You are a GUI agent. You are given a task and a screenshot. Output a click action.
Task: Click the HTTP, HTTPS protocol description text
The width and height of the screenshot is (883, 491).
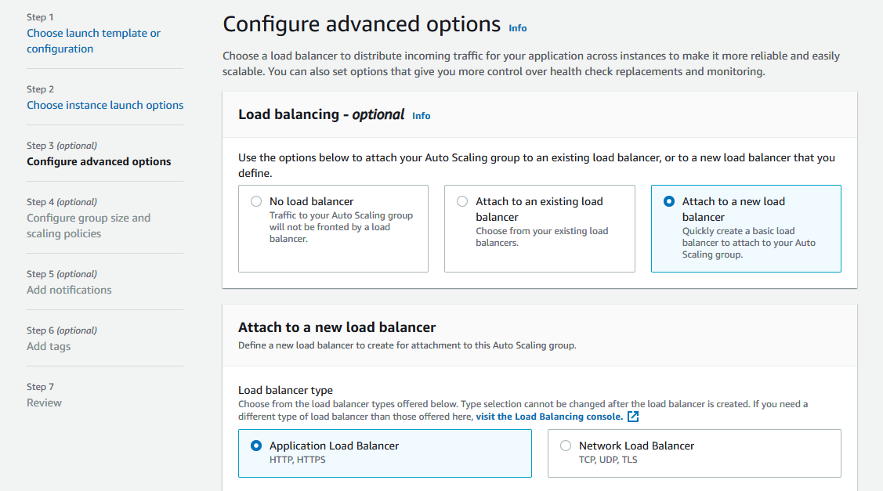pos(297,460)
